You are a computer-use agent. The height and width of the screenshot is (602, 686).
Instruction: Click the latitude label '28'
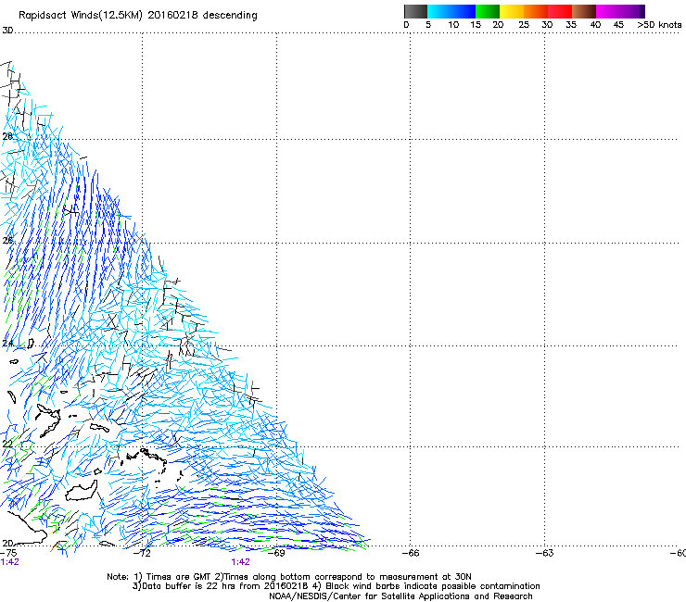(7, 136)
